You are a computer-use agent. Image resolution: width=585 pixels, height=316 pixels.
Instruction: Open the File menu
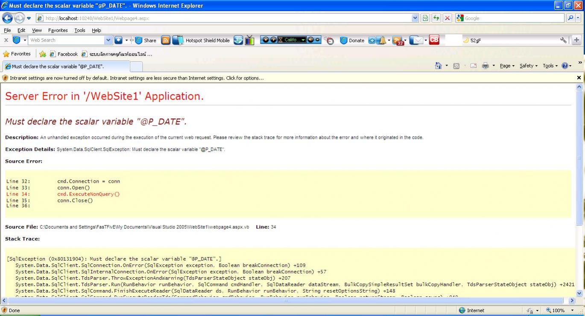[x=7, y=30]
